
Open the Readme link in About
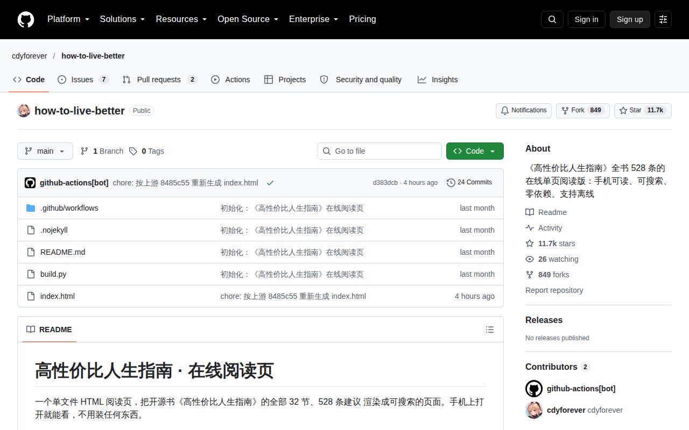pos(546,212)
